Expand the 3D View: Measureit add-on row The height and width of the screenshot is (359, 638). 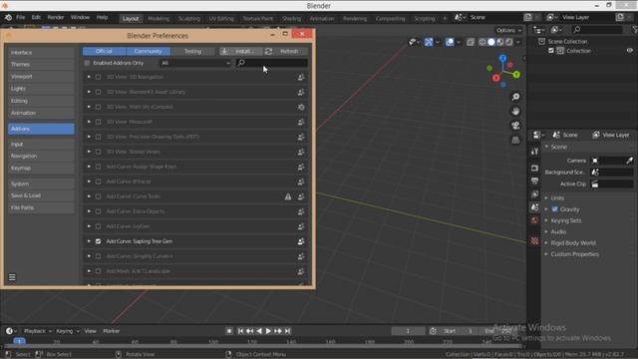click(89, 122)
